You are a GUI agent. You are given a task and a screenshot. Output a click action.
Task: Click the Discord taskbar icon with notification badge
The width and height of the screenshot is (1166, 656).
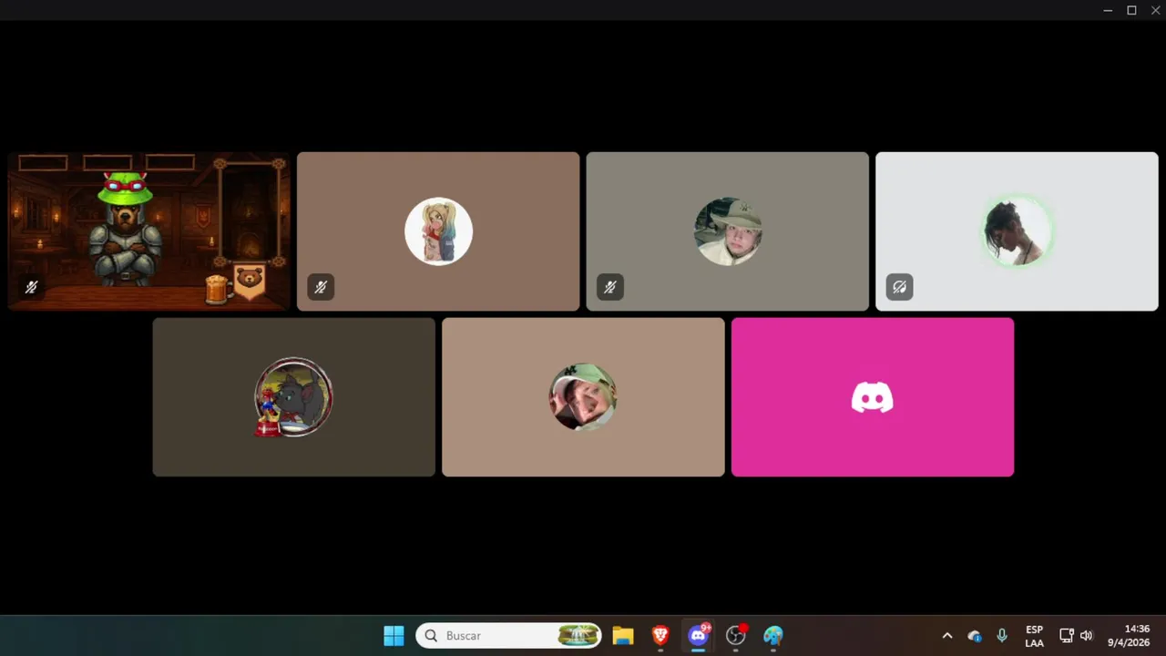pyautogui.click(x=699, y=636)
